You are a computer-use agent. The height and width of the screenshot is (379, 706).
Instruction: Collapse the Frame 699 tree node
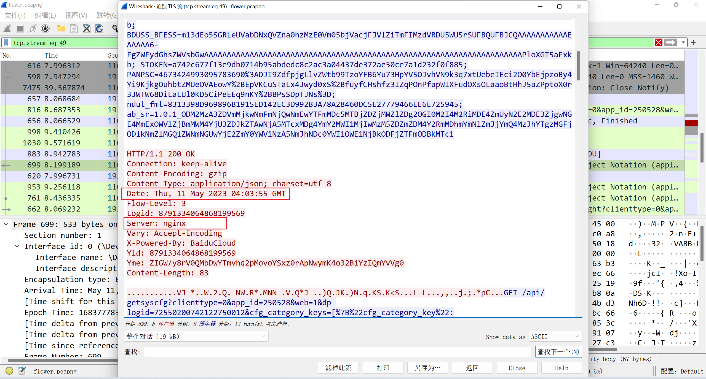(6, 224)
